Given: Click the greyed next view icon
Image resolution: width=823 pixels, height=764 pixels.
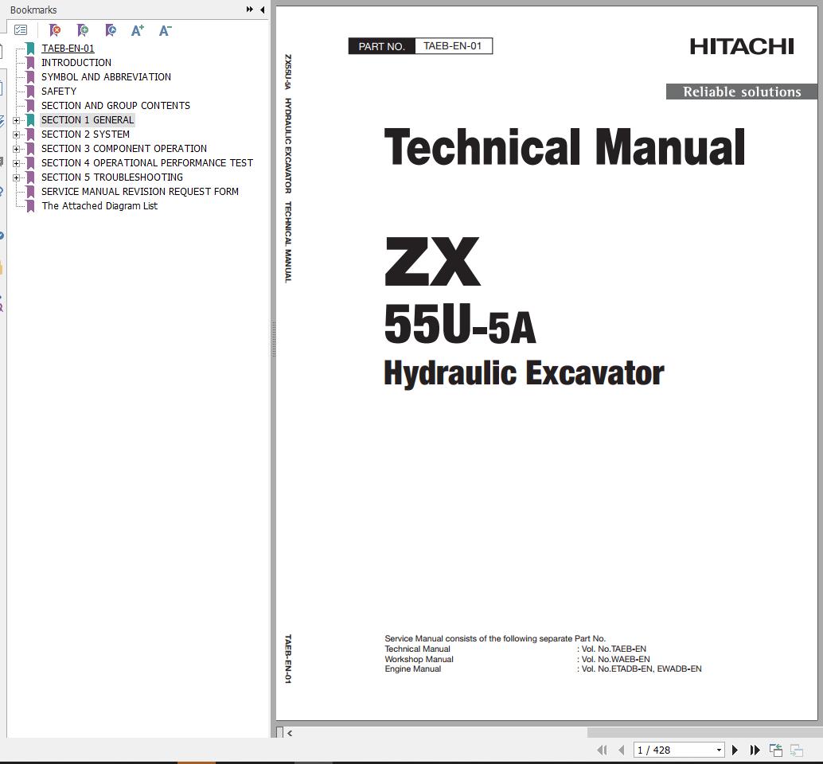Looking at the screenshot, I should 796,750.
